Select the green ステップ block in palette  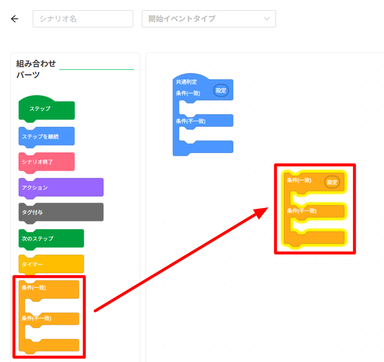click(x=46, y=109)
